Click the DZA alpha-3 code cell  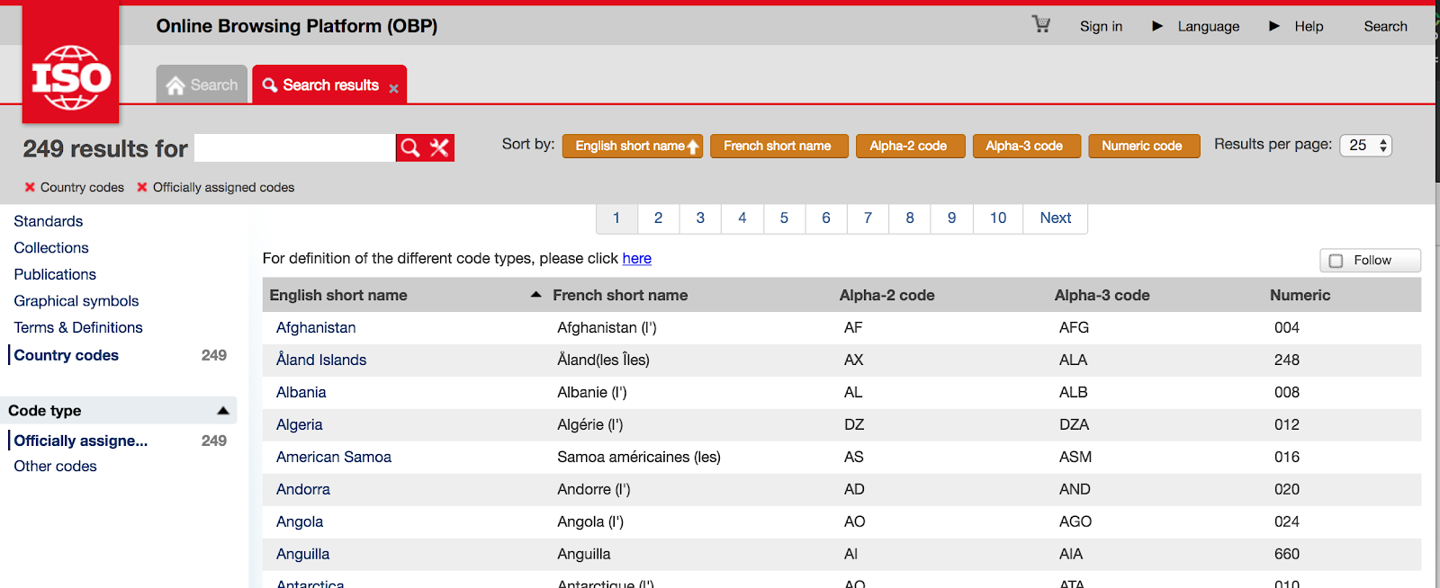click(1074, 424)
